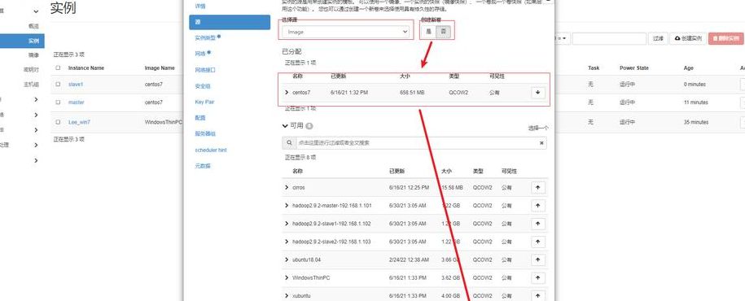Open 概览 overview in the sidebar

(33, 26)
